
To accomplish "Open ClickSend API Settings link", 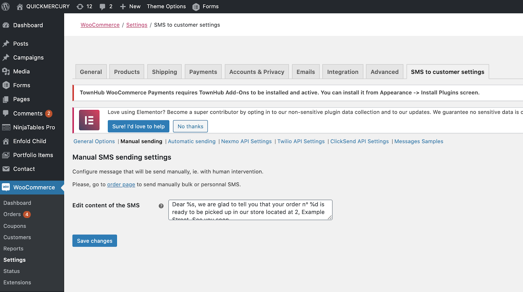I will [360, 141].
